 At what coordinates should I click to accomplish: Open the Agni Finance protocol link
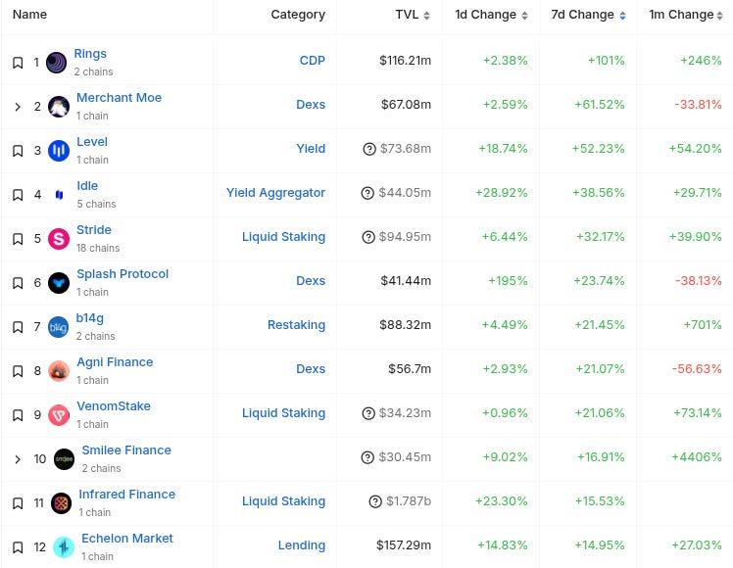coord(115,362)
